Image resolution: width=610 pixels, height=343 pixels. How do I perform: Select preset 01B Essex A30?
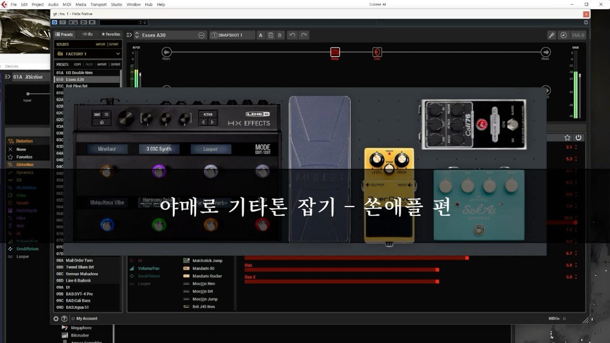pyautogui.click(x=87, y=80)
